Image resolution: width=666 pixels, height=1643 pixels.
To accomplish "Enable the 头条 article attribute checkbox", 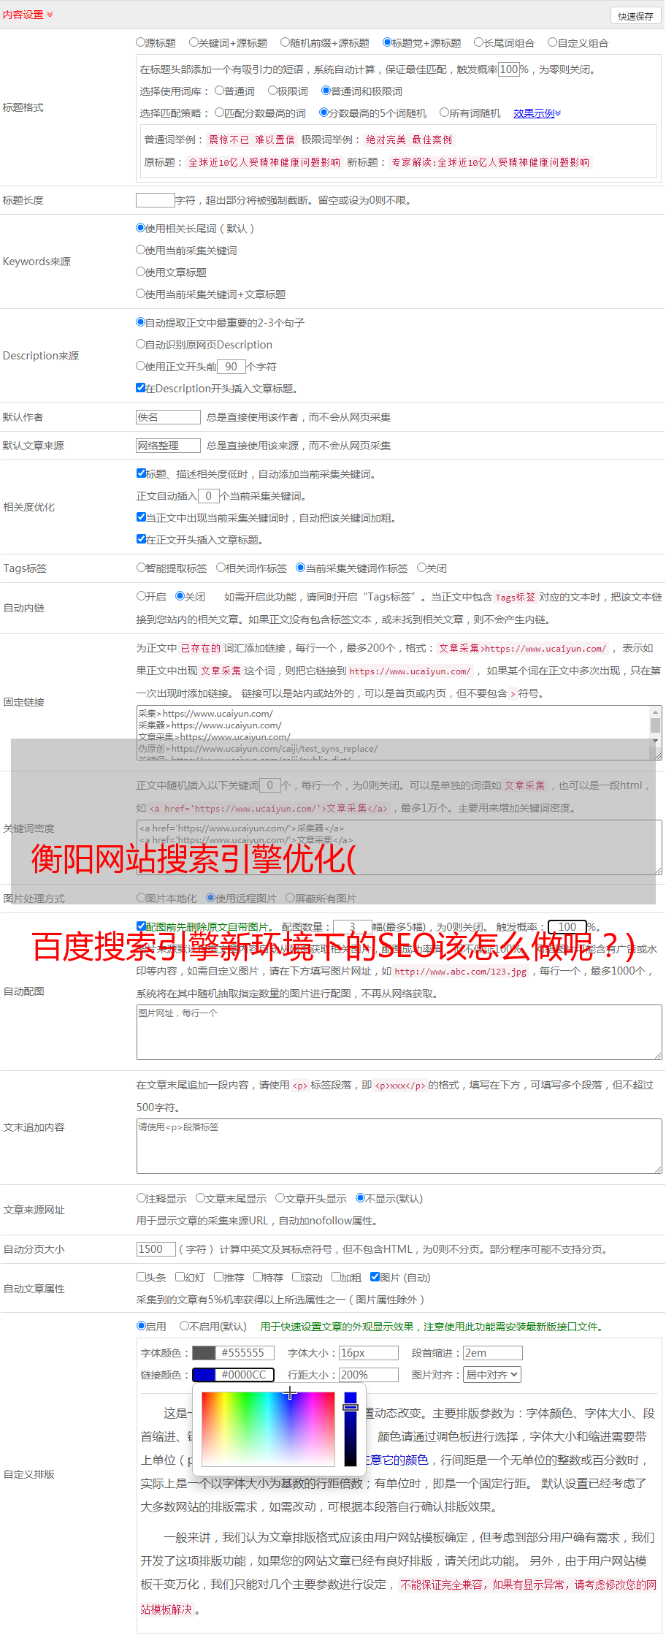I will (x=142, y=1277).
